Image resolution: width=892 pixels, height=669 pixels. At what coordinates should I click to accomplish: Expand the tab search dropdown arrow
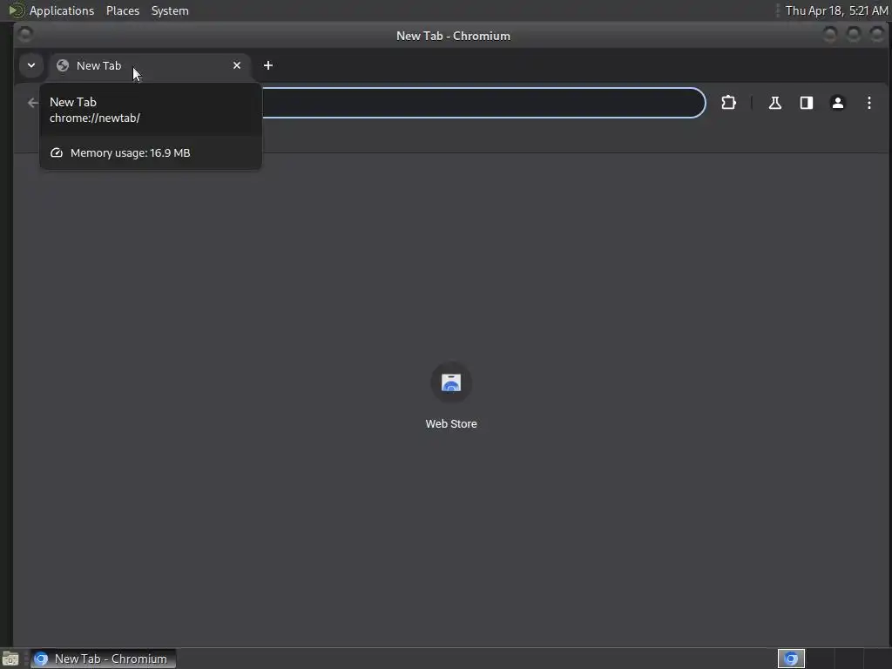coord(31,65)
